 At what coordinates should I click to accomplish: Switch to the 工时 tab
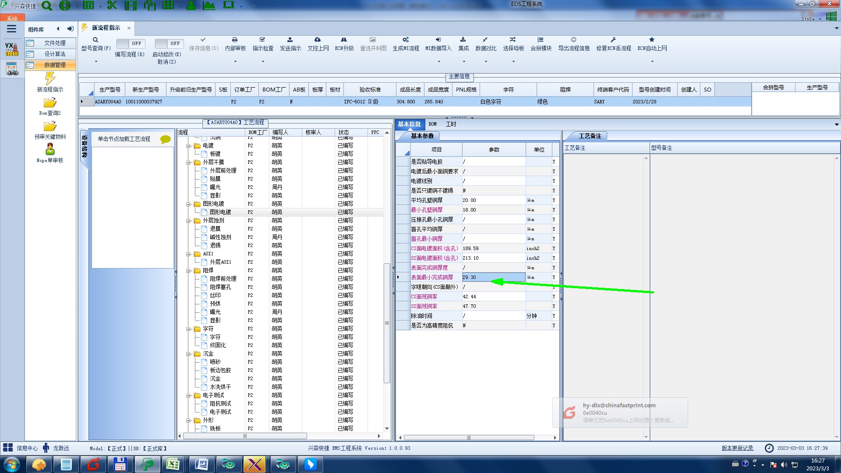pos(451,124)
